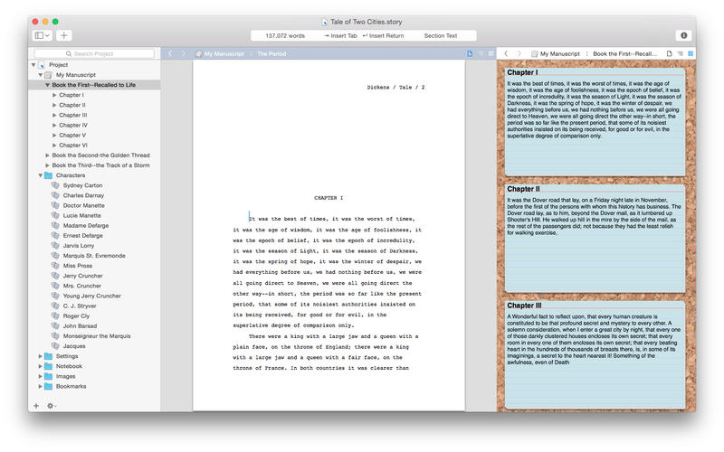Expand the Chapter III tree item
This screenshot has height=452, width=724.
[x=54, y=115]
